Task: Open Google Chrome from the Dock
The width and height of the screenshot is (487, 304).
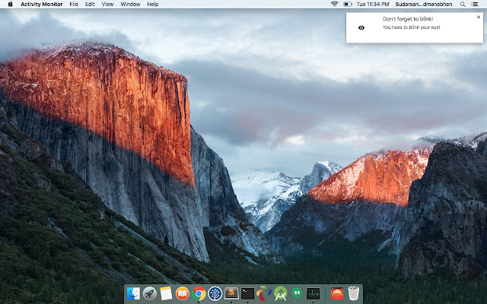Action: (199, 293)
